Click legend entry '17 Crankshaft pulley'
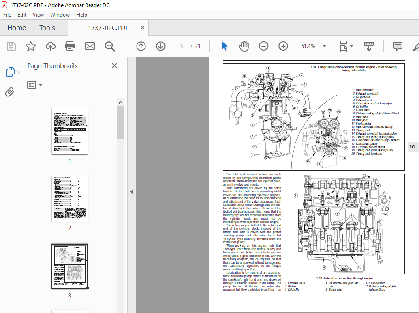 coord(365,143)
